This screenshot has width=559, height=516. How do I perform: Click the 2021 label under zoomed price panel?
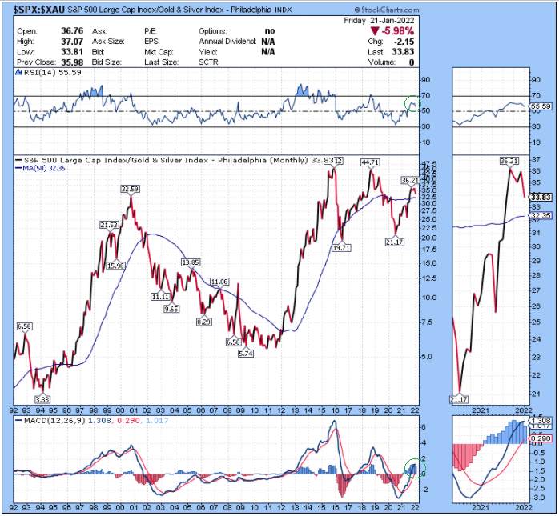tap(481, 410)
